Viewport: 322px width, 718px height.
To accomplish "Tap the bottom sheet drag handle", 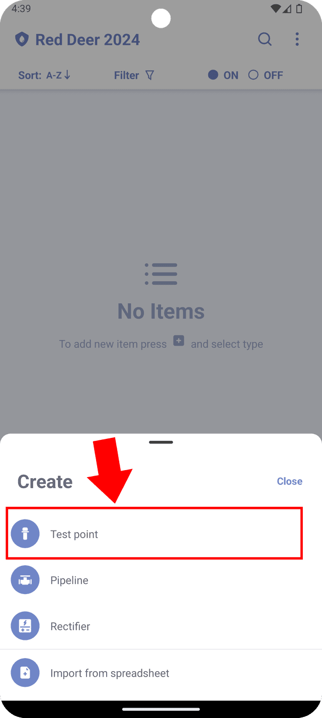I will pos(161,442).
